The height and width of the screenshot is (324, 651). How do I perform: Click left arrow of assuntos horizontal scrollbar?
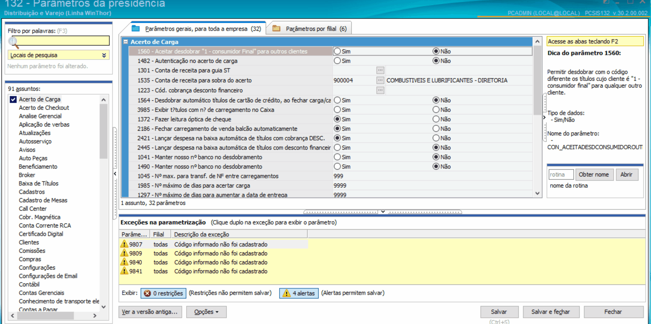click(x=13, y=316)
